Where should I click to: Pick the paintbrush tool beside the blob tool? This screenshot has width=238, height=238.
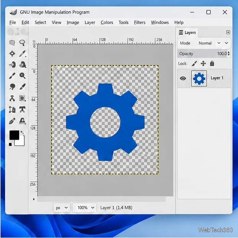[23, 86]
